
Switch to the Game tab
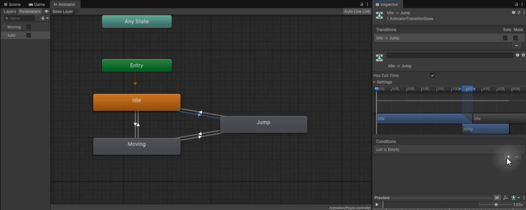point(37,4)
